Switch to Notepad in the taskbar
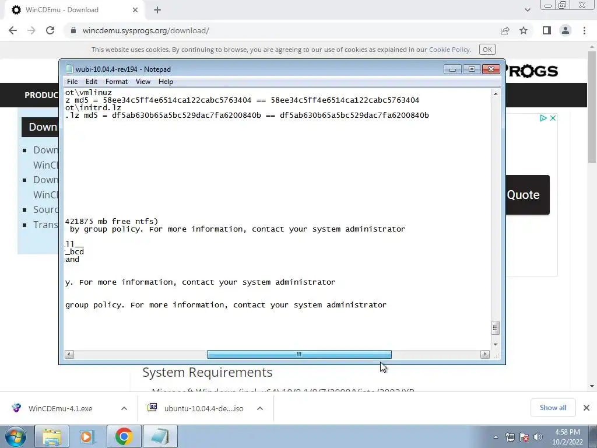The height and width of the screenshot is (448, 597). [160, 436]
